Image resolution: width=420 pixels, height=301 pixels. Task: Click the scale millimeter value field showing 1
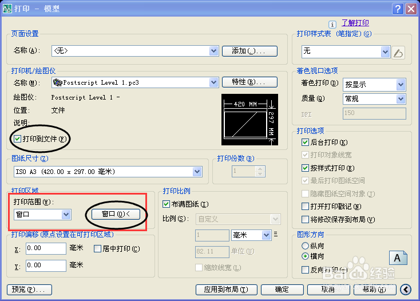[212, 235]
